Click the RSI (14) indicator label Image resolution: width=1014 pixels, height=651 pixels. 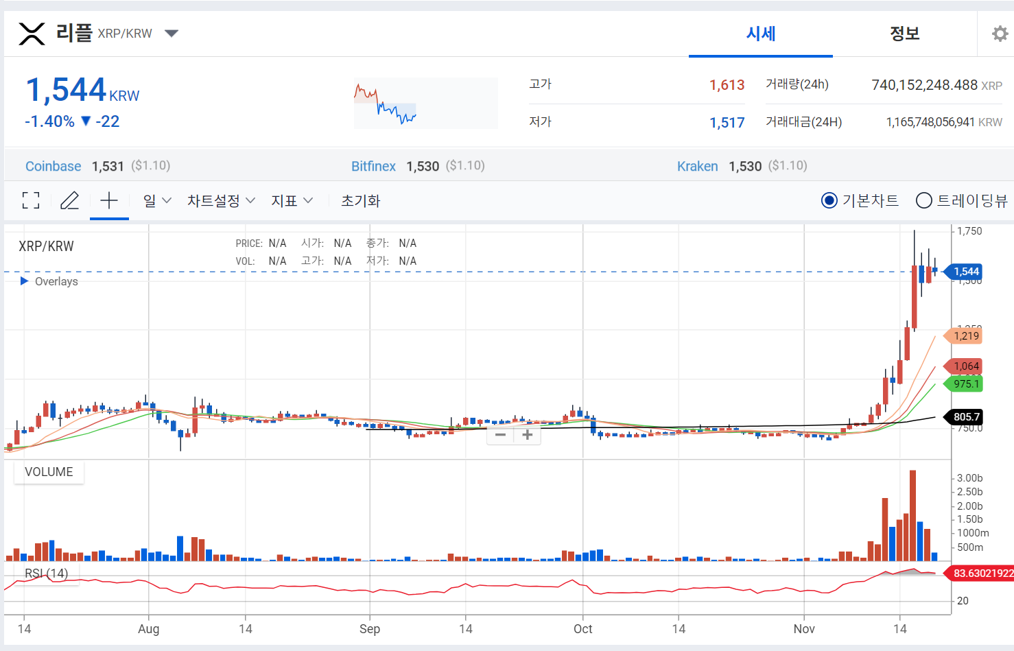pos(46,573)
